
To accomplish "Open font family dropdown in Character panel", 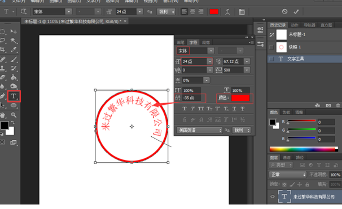I will pyautogui.click(x=211, y=51).
